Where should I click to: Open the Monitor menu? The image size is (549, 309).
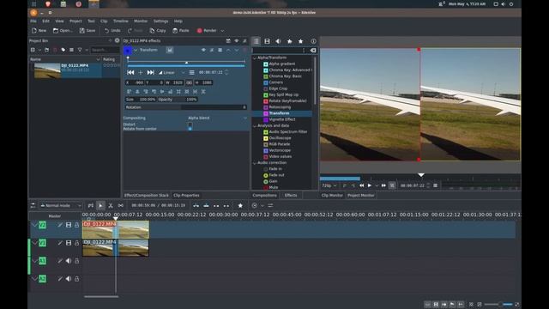tap(141, 21)
